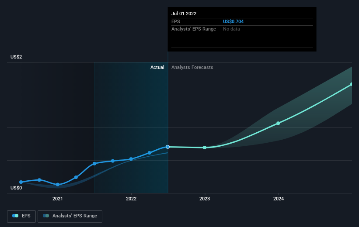The image size is (359, 227).
Task: Click the Jul 01 2022 tooltip date
Action: tap(184, 14)
